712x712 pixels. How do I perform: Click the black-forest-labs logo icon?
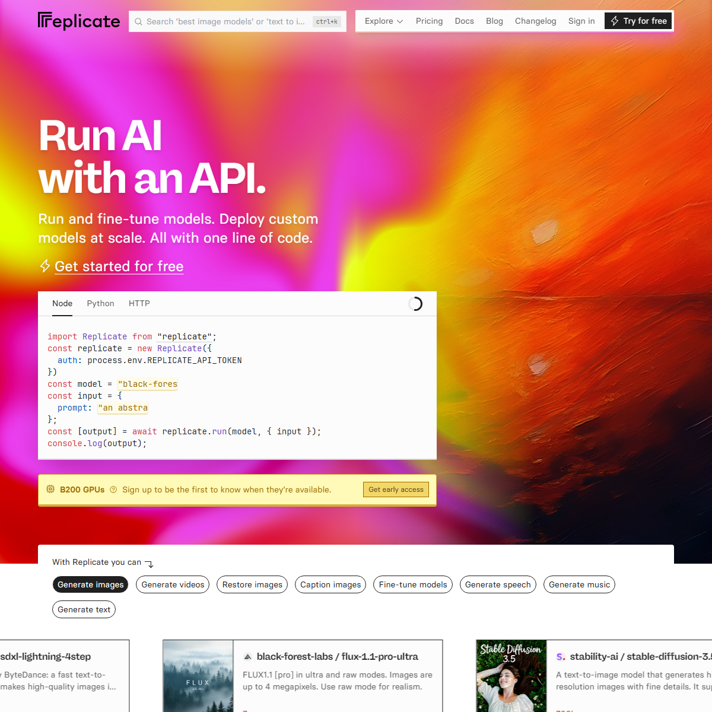tap(247, 657)
